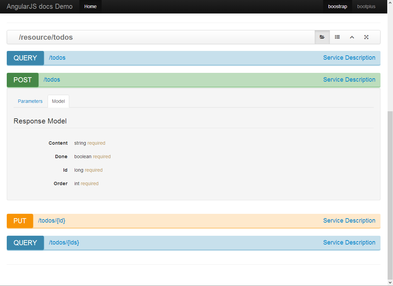Click the Content field name
This screenshot has width=393, height=286.
(x=58, y=143)
